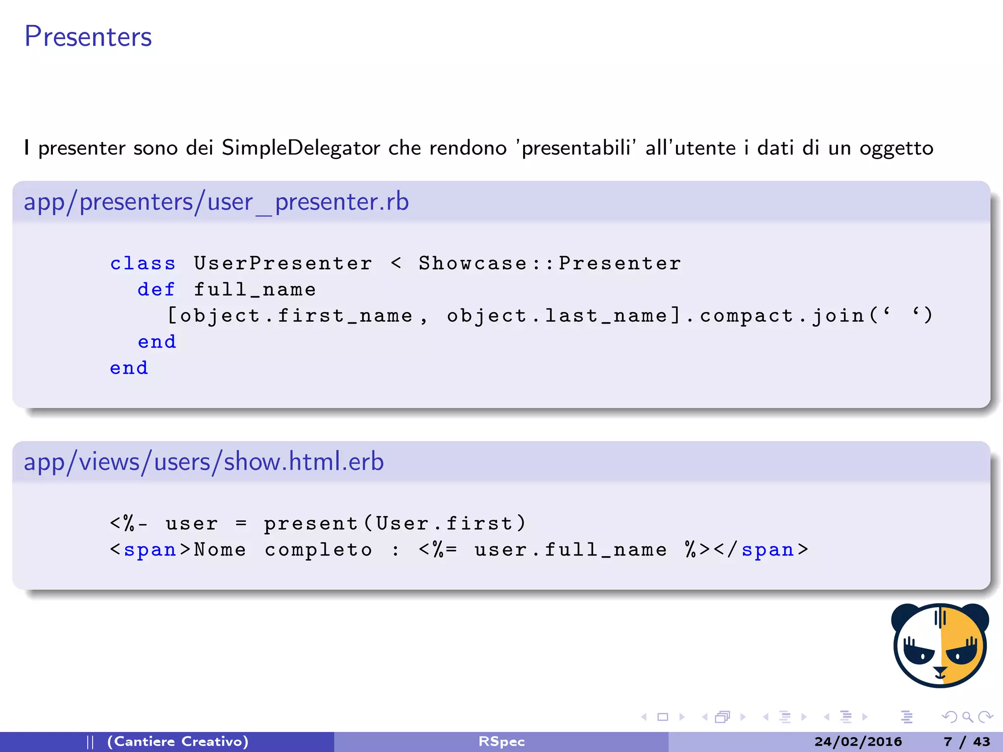1003x752 pixels.
Task: Click the 'app/views/users/show.html.erb' block title
Action: pyautogui.click(x=204, y=462)
